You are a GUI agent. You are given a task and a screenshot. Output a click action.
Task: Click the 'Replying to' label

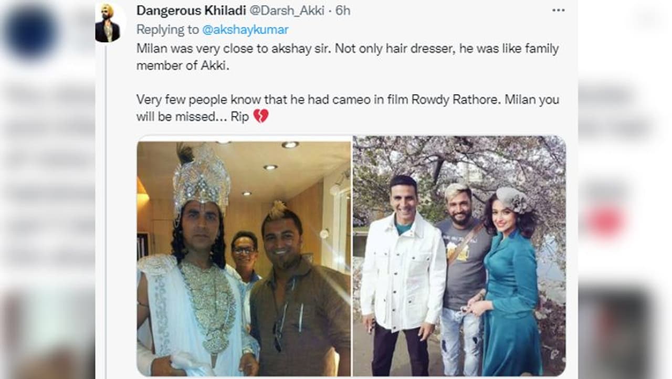[168, 29]
